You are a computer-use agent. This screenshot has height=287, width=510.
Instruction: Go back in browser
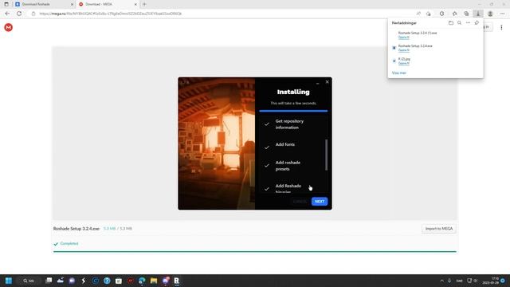click(x=7, y=14)
